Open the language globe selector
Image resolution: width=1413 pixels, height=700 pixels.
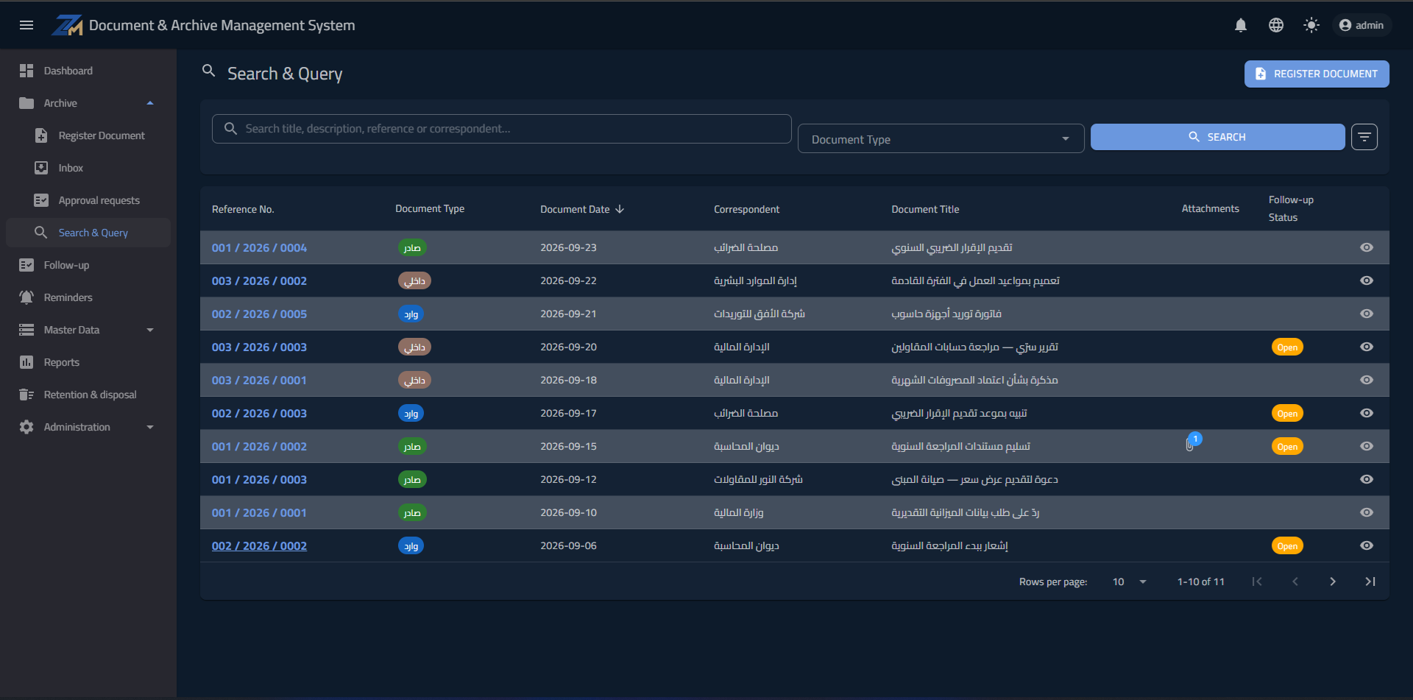pyautogui.click(x=1276, y=25)
